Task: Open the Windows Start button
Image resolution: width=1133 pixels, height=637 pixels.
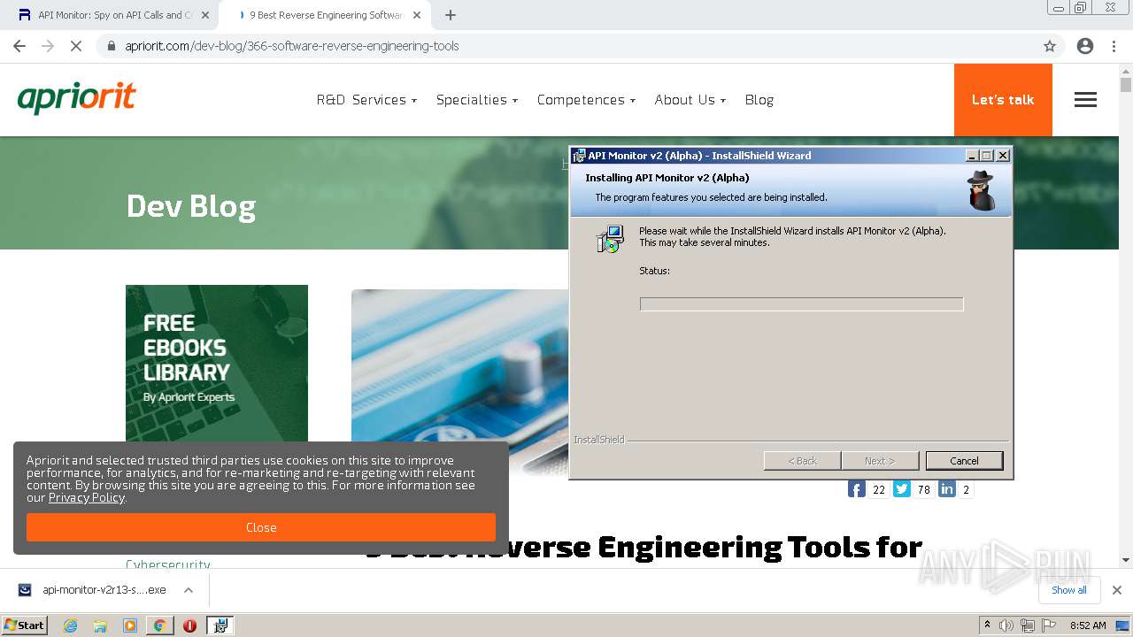Action: pos(24,625)
